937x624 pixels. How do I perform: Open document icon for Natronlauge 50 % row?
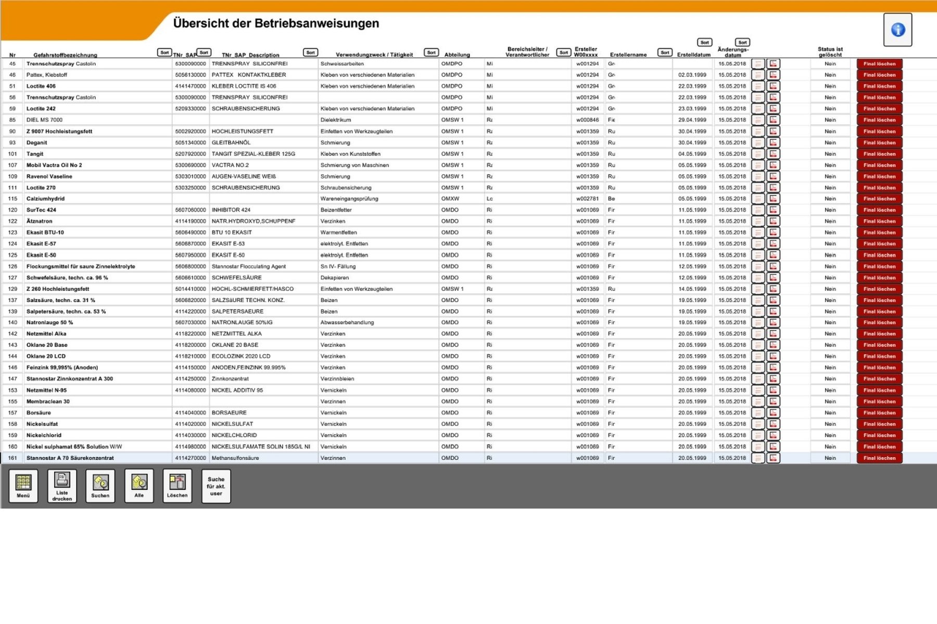[x=758, y=322]
